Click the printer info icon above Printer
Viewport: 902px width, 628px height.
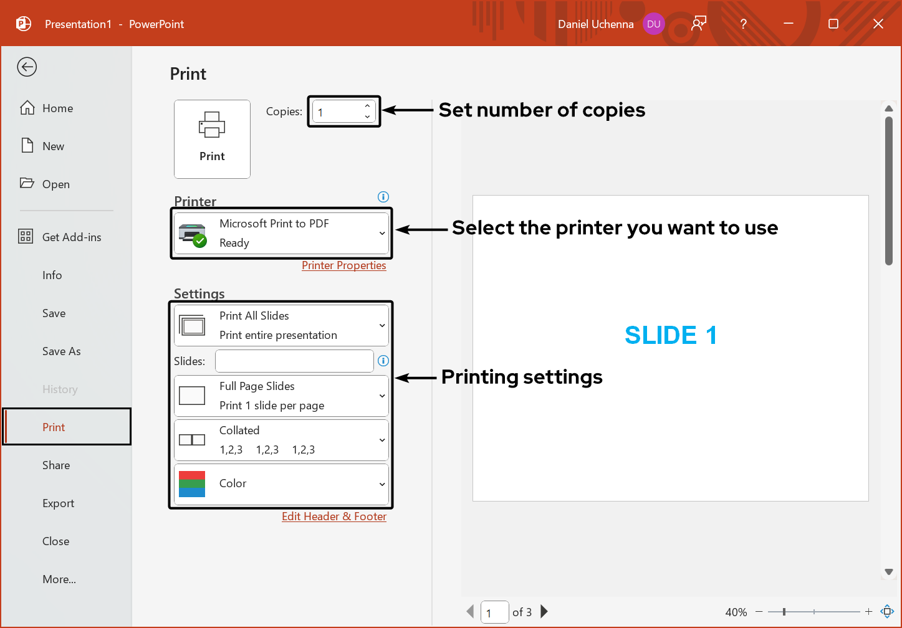pos(383,197)
